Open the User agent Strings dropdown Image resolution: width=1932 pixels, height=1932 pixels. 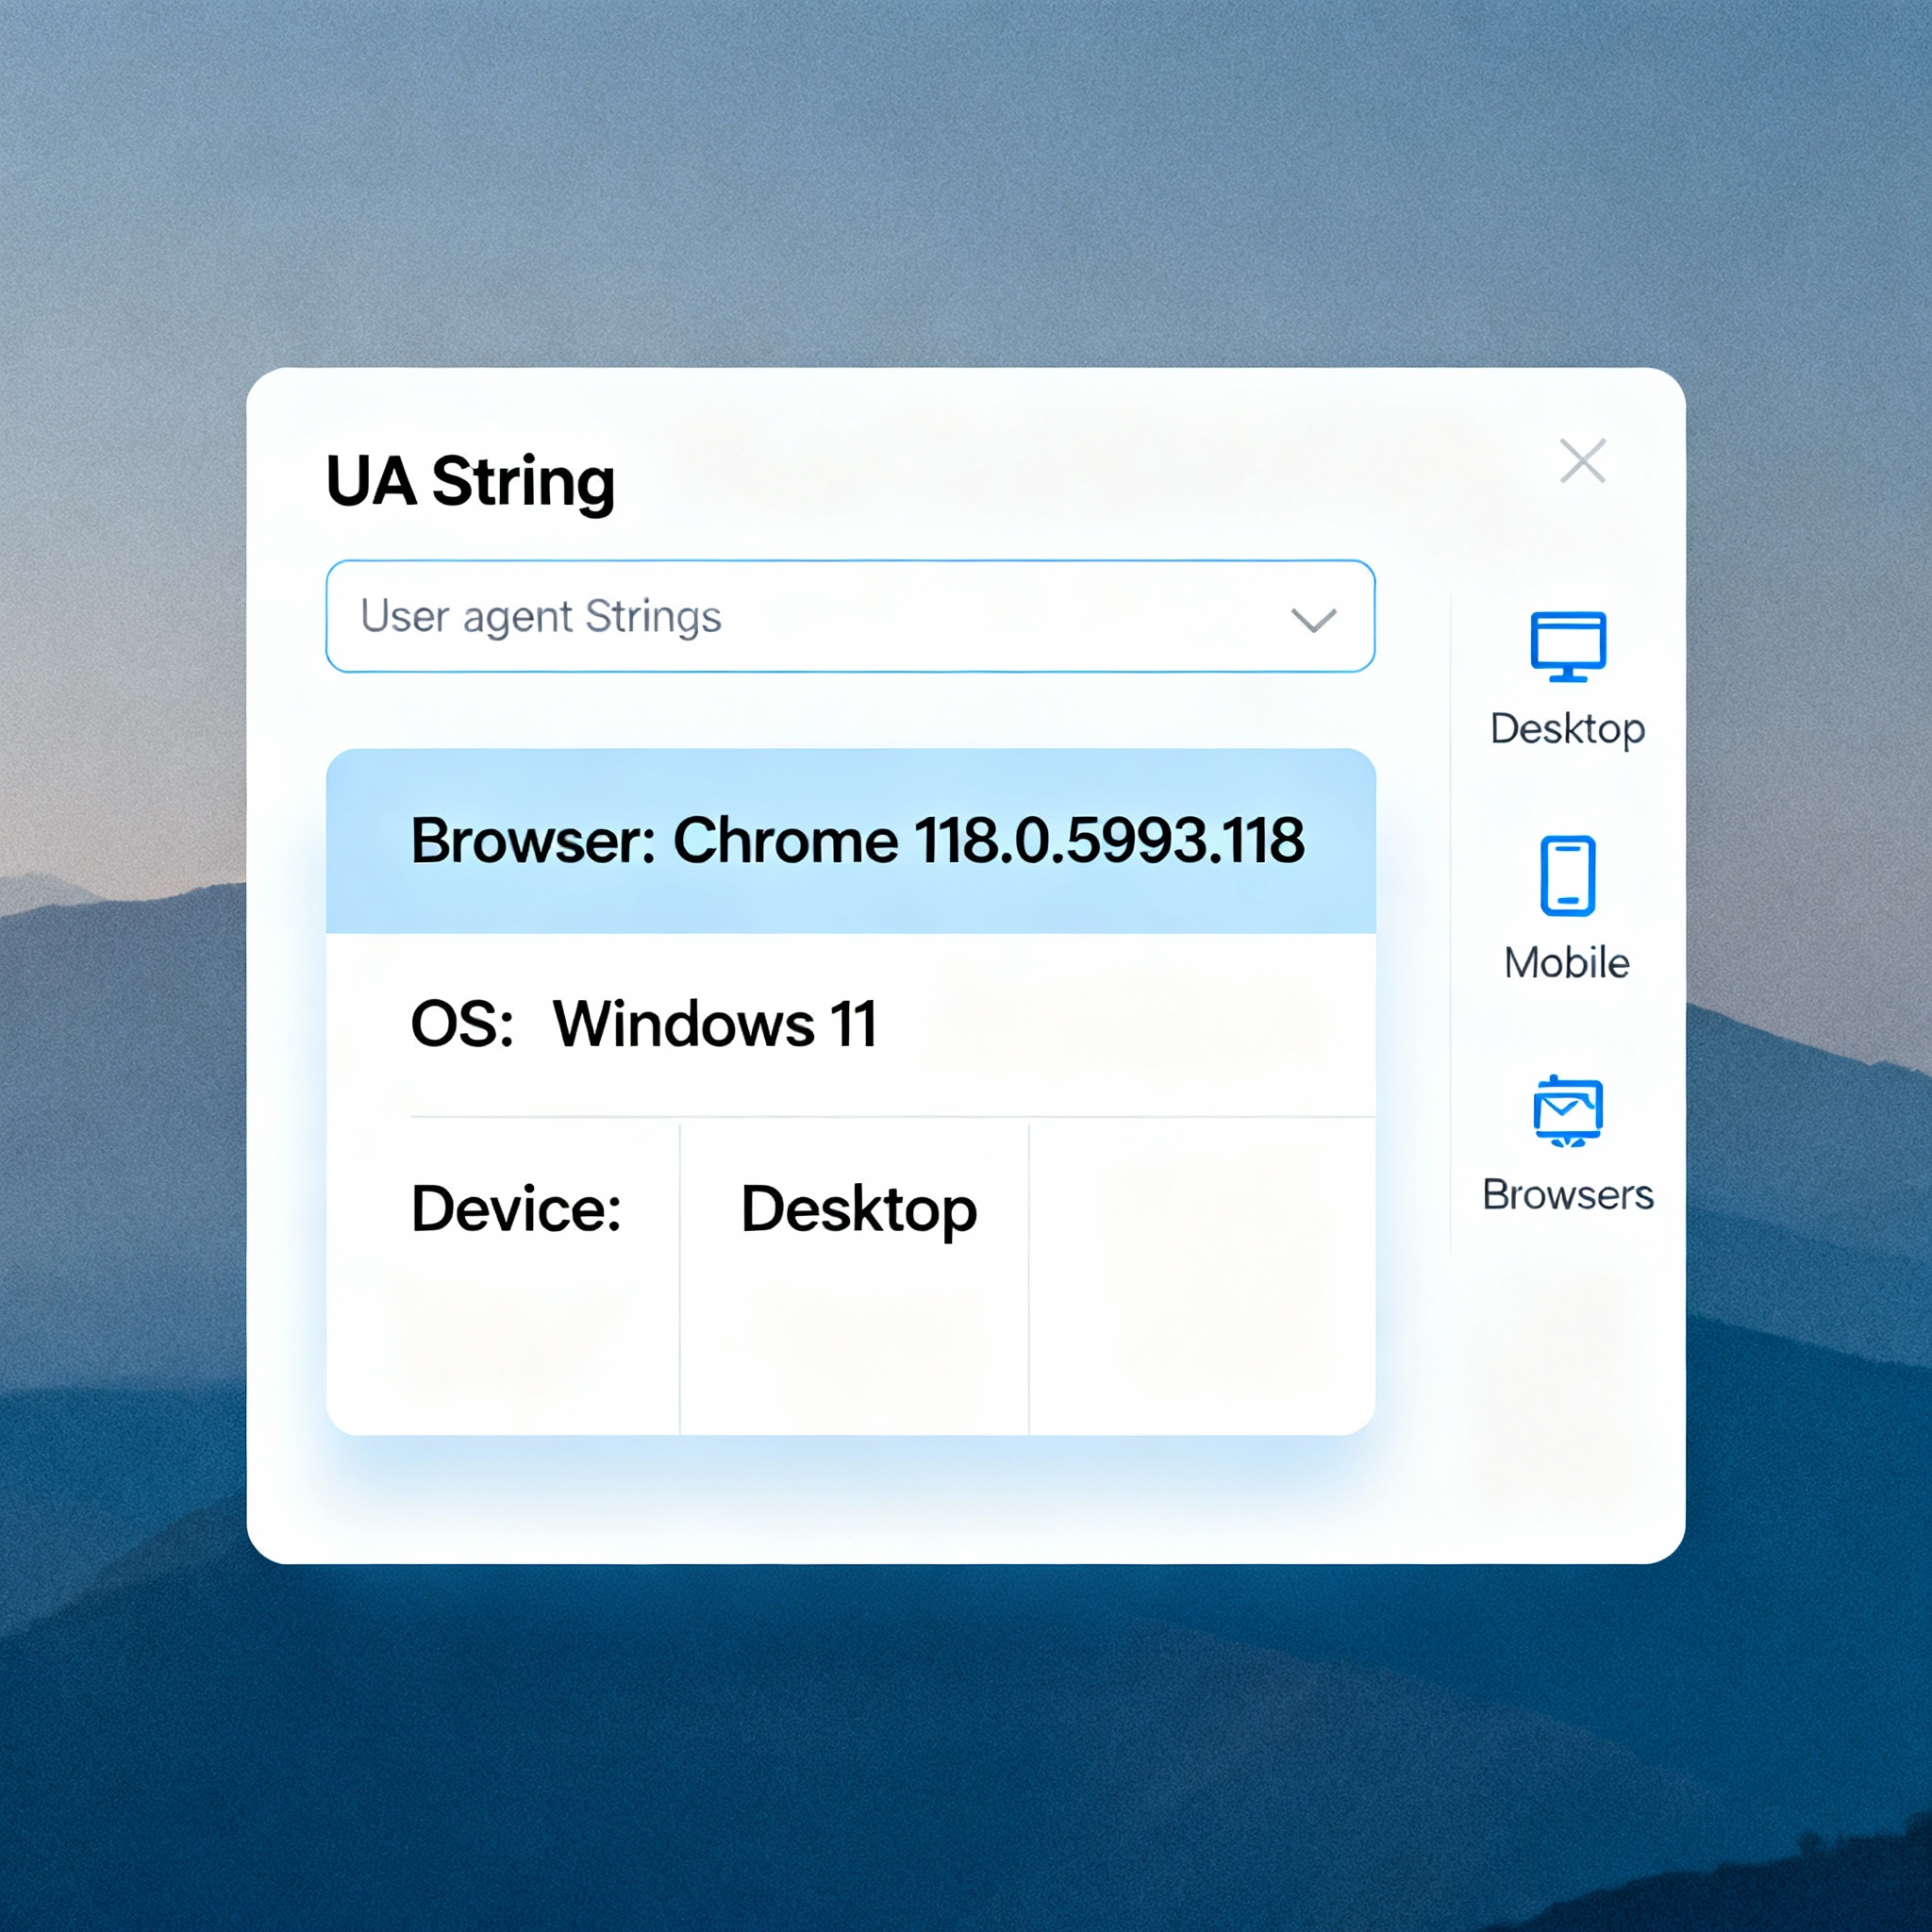click(x=850, y=616)
